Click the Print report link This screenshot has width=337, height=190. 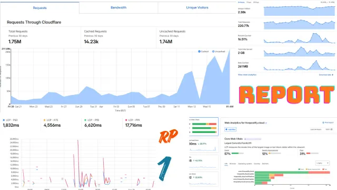point(329,122)
